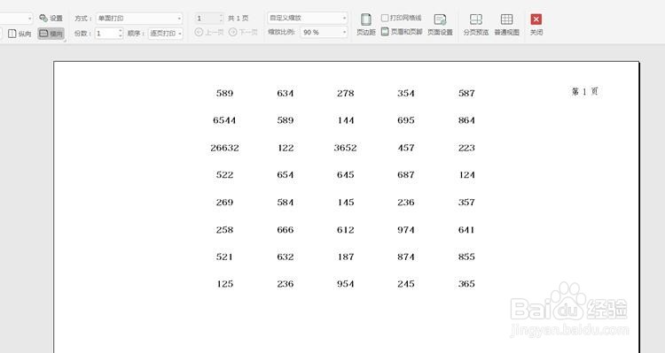This screenshot has height=353, width=665.
Task: Click cell value 521
Action: click(224, 257)
